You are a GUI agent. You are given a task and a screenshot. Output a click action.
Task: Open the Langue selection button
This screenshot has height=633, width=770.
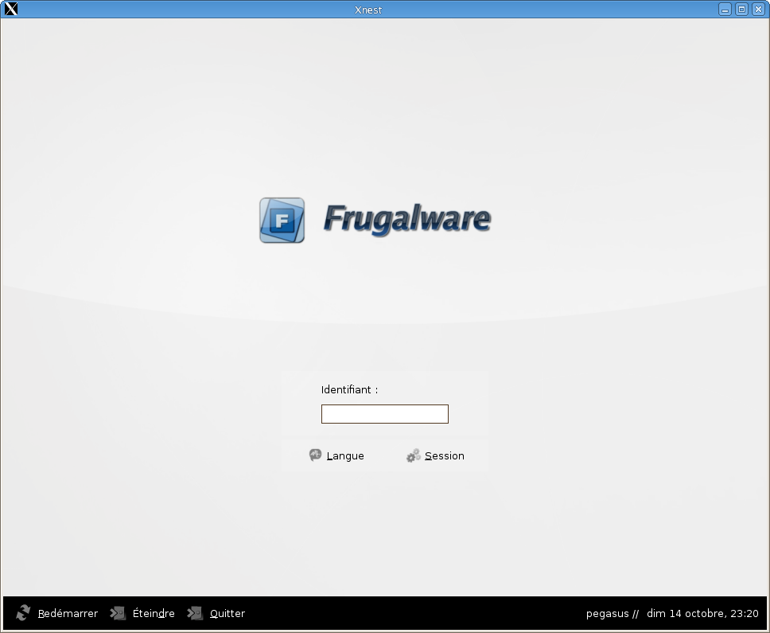point(337,455)
